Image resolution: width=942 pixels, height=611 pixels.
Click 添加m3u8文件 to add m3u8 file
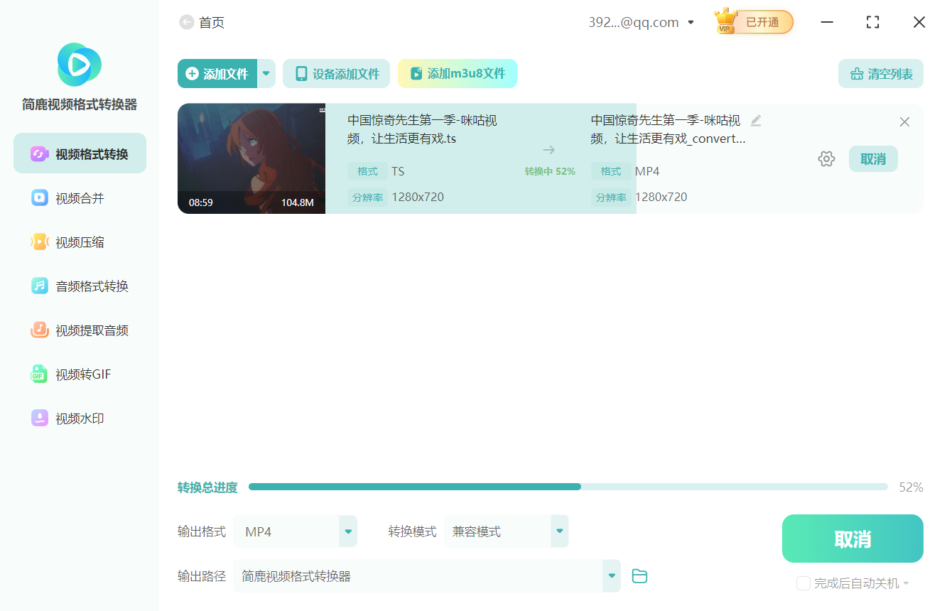457,73
